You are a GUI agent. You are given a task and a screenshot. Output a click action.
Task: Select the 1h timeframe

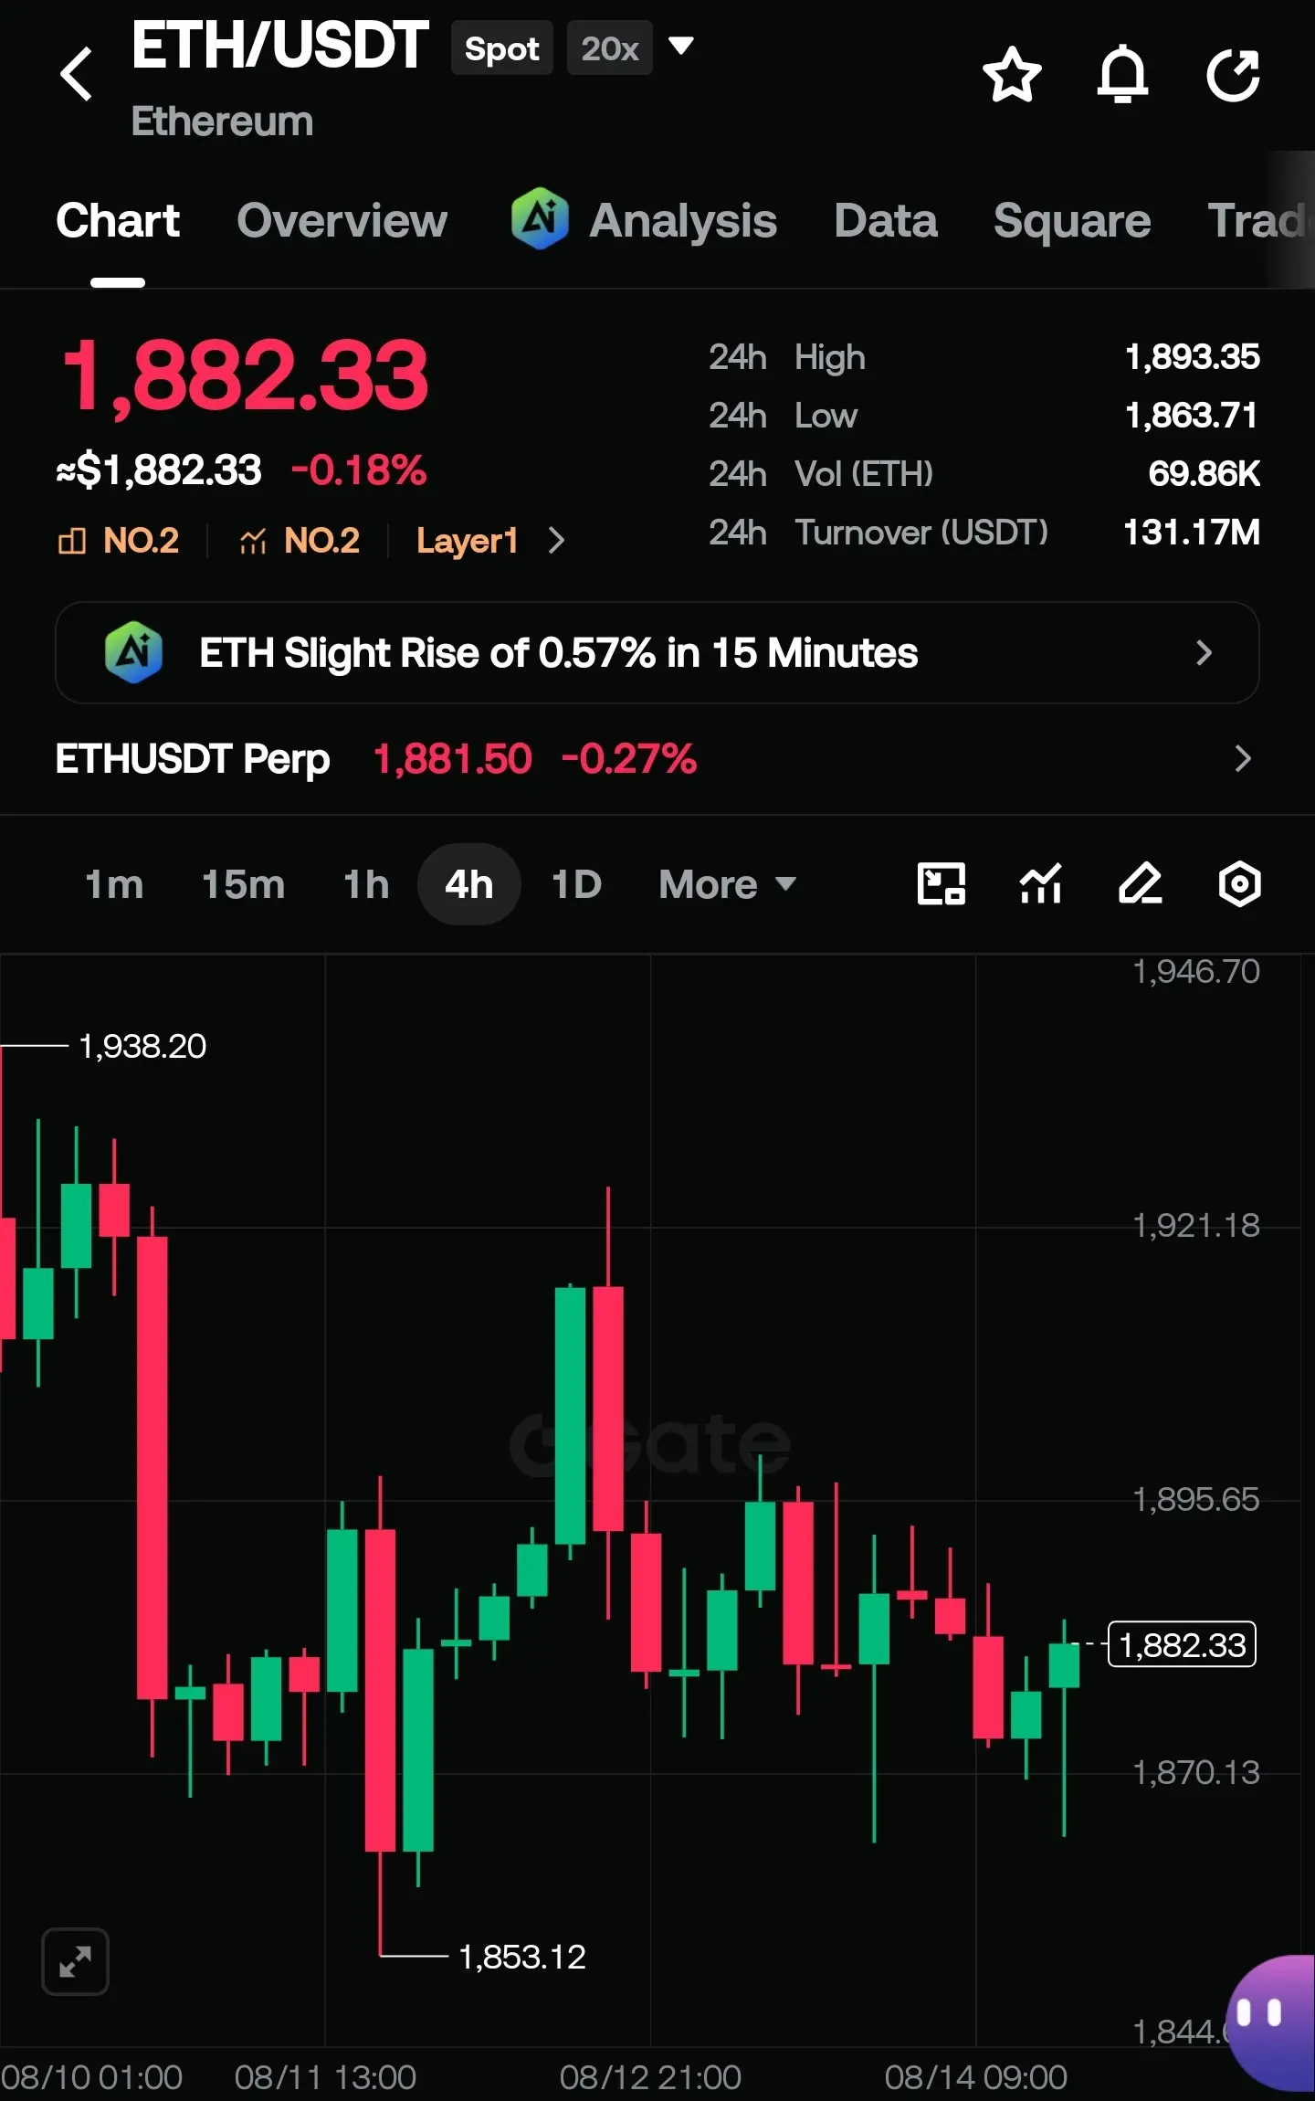click(366, 884)
